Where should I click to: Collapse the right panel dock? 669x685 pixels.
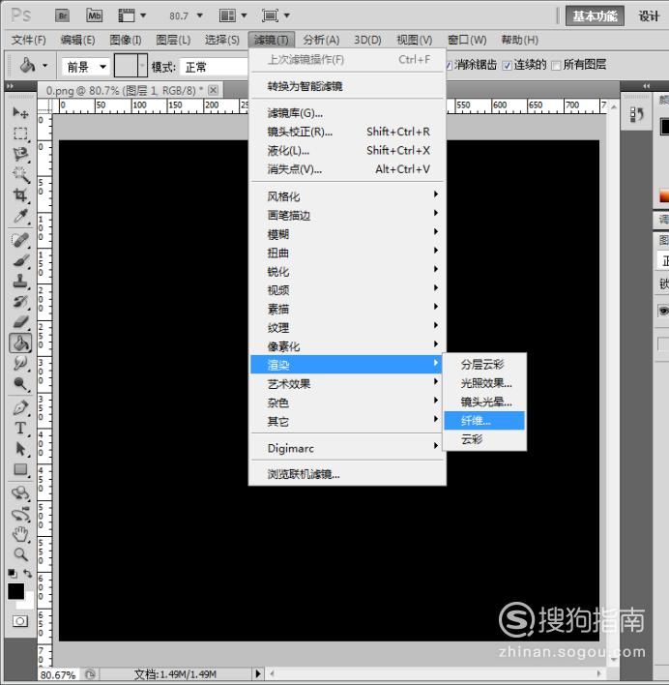pos(647,86)
